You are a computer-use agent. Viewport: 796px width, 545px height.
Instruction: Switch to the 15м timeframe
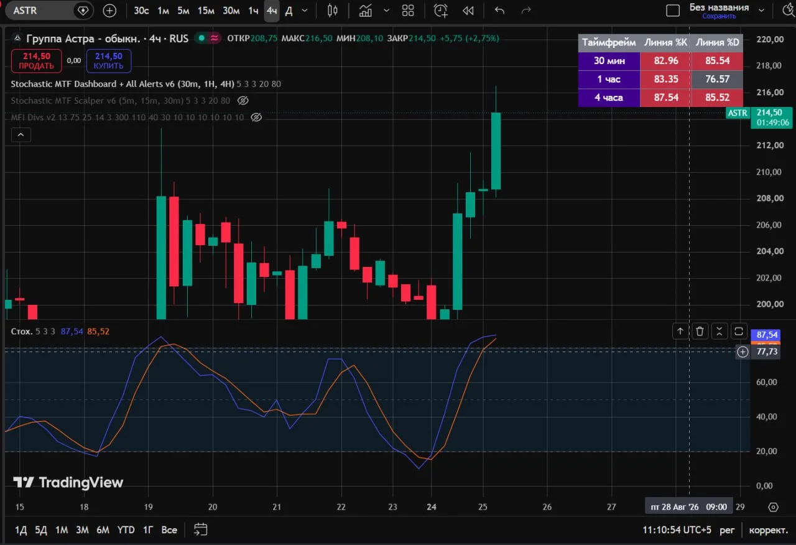click(205, 11)
